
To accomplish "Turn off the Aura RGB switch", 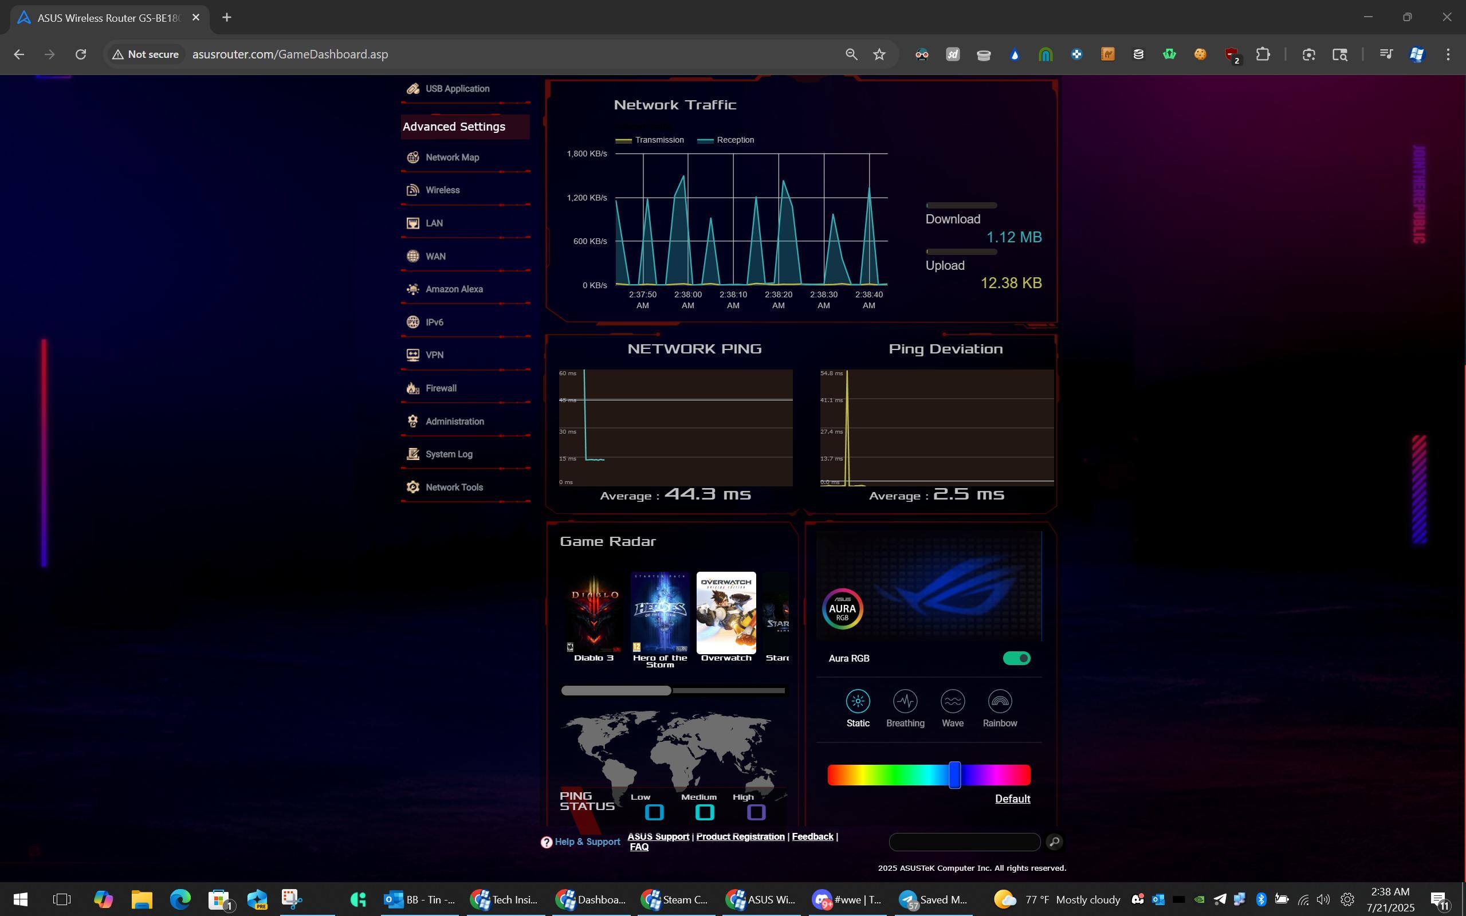I will [x=1016, y=659].
